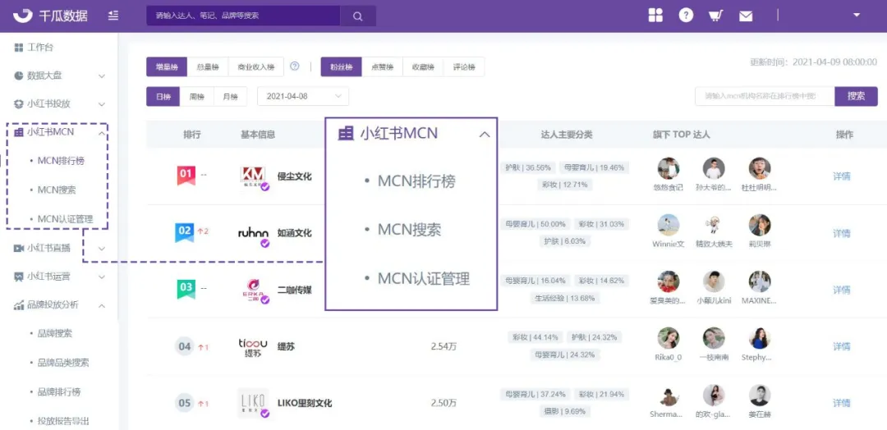Viewport: 887px width, 430px height.
Task: Click the ruhnn logo of 如涵文化
Action: 254,232
